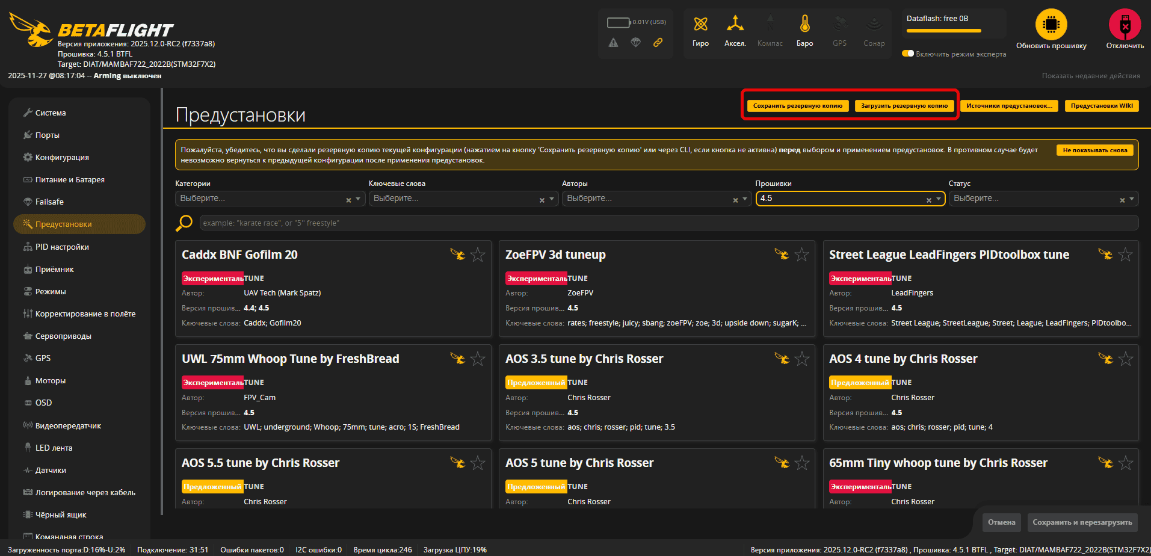Click the preset keyword search field
Screen dimensions: 1151x556
[421, 223]
